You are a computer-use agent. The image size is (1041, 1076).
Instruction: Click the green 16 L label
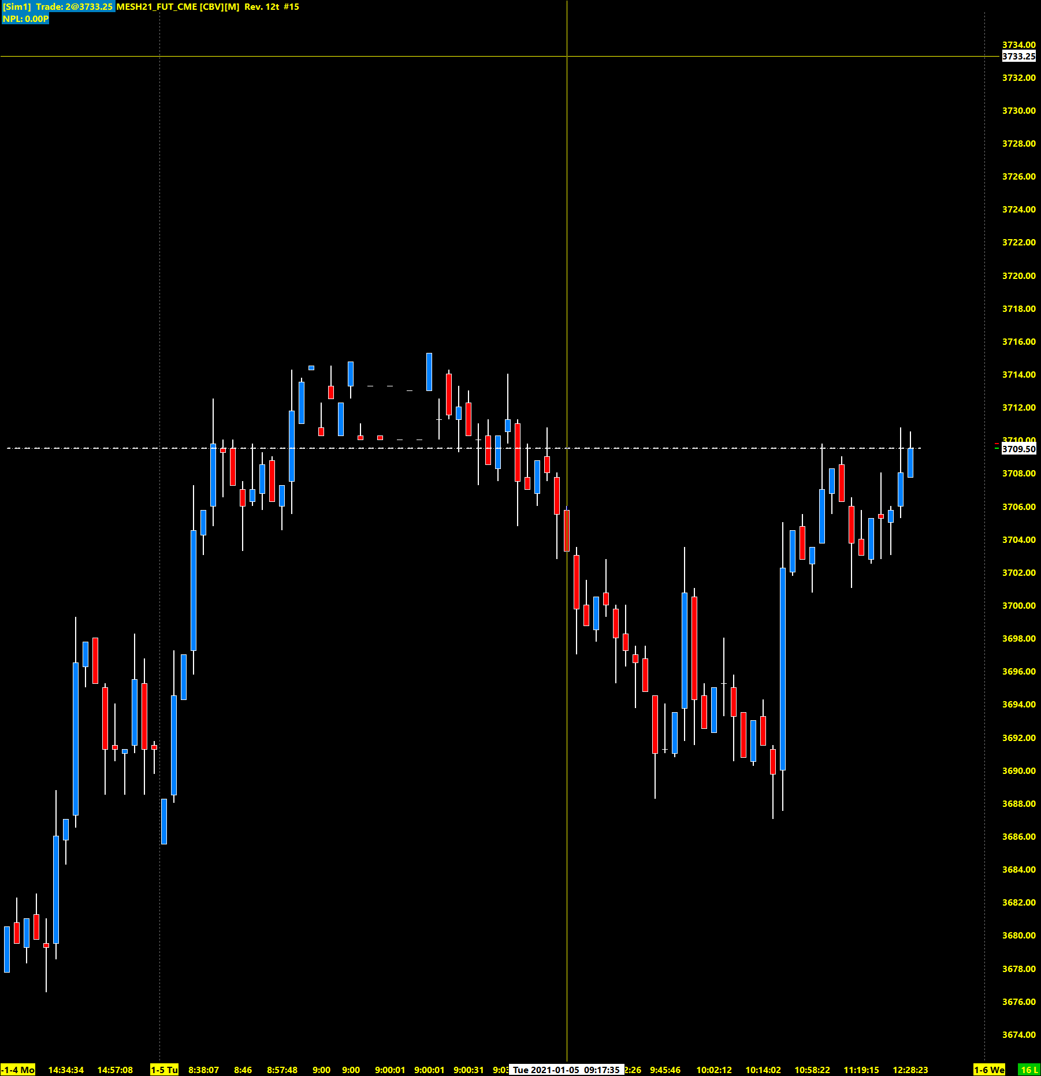(1029, 1070)
